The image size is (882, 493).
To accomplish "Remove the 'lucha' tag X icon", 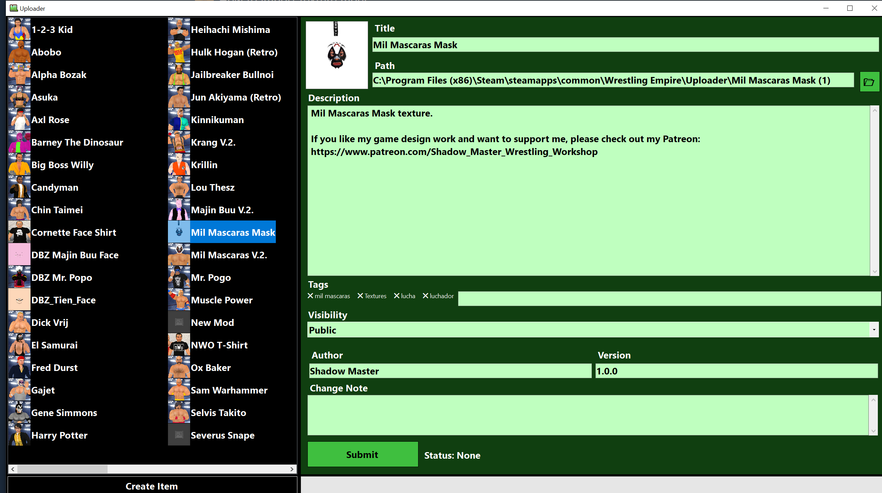I will point(397,296).
